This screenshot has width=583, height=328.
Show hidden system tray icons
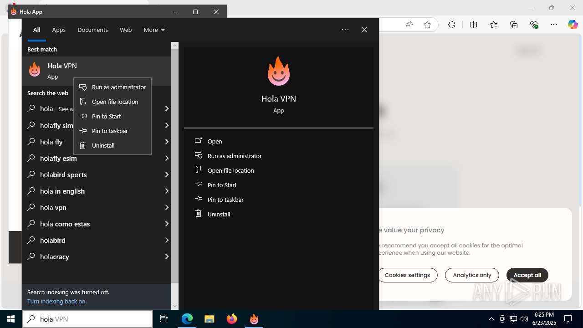[491, 319]
